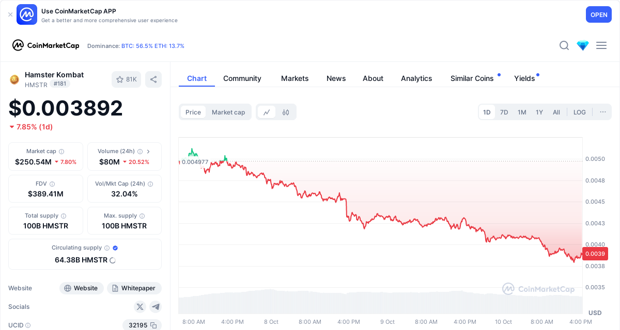
Task: Click the 10 Oct date axis label
Action: (503, 322)
